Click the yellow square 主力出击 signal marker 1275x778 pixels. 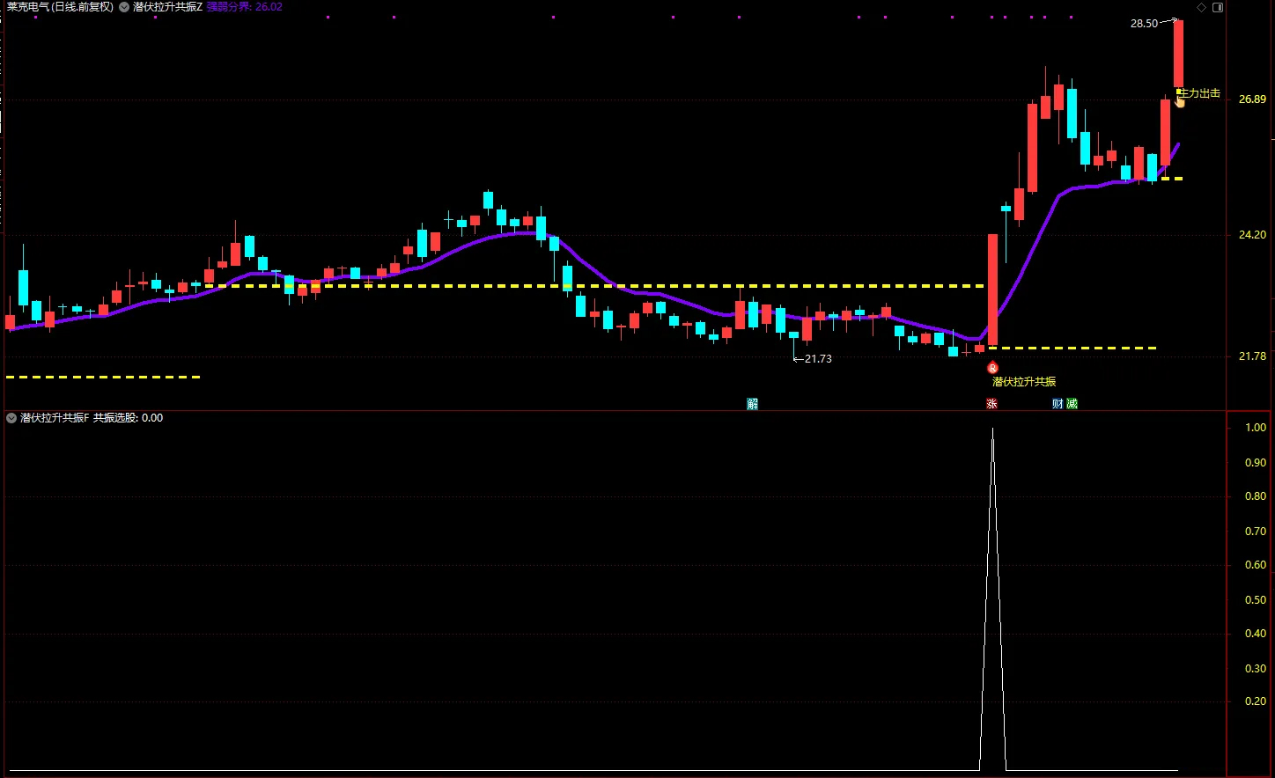tap(1179, 92)
